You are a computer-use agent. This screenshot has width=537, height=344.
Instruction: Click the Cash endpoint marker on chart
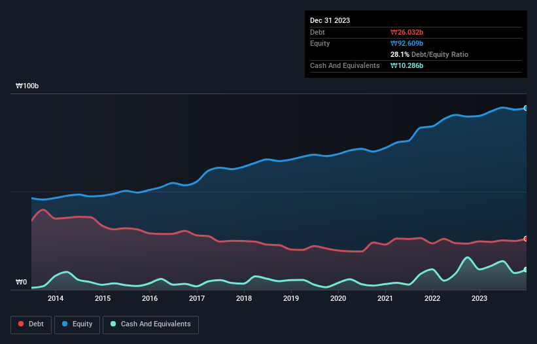coord(526,269)
